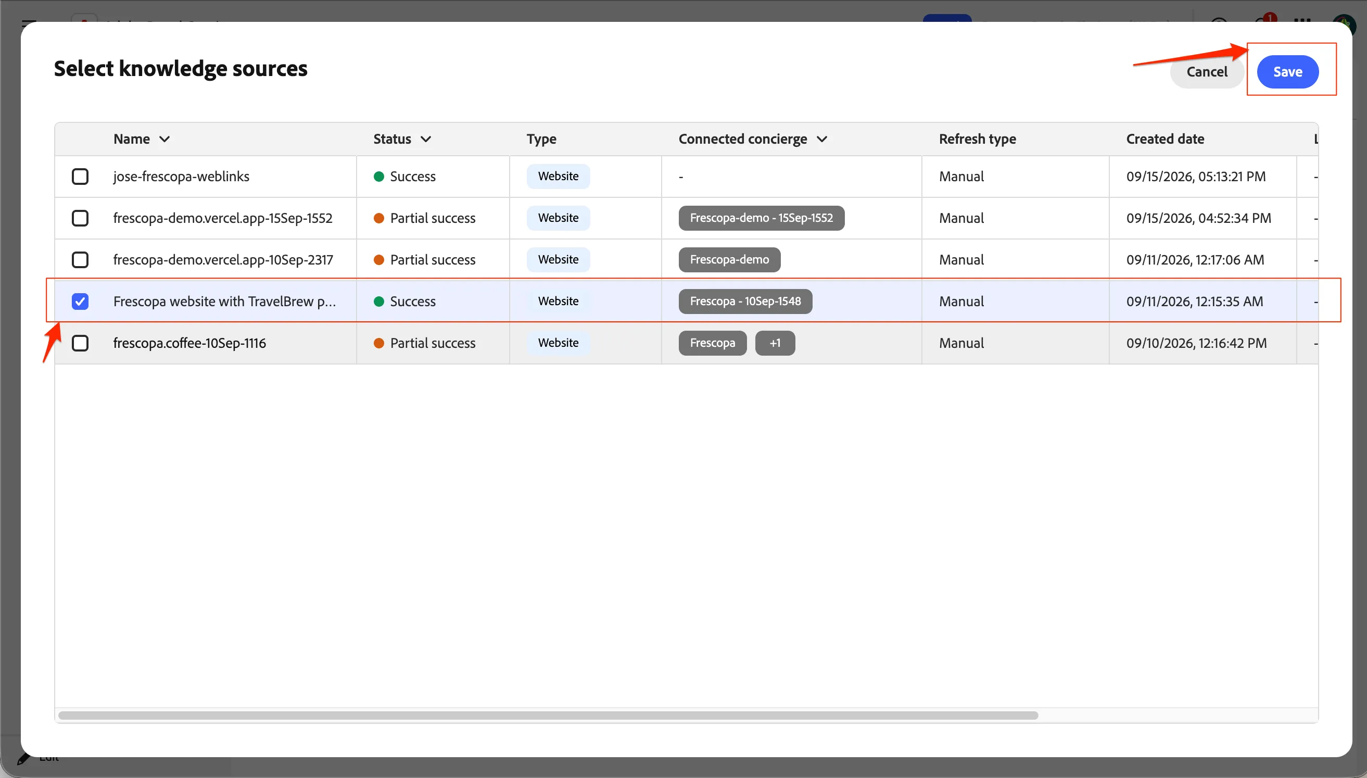Click the date 09/15/2026, 04:52:34 PM

pyautogui.click(x=1199, y=218)
